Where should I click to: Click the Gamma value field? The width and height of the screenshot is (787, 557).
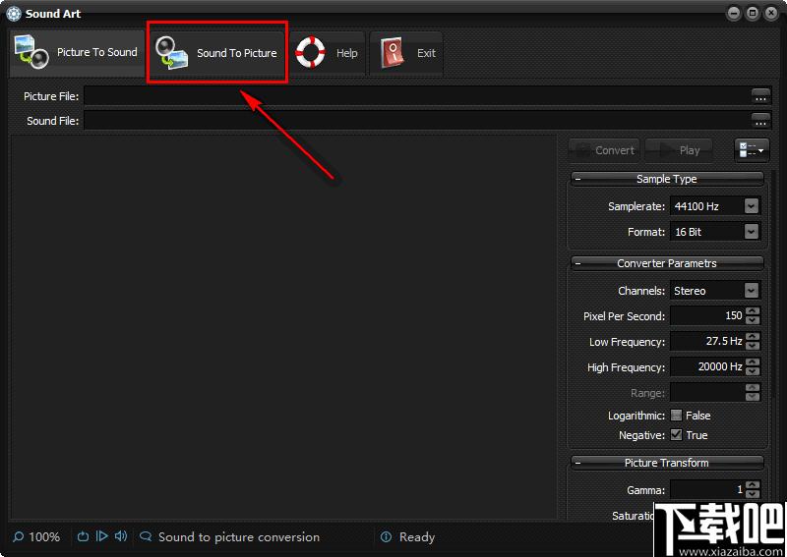(707, 490)
